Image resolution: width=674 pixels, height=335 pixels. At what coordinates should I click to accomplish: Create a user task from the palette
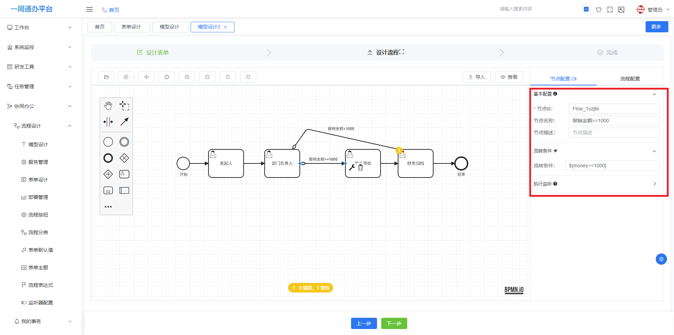pos(124,174)
